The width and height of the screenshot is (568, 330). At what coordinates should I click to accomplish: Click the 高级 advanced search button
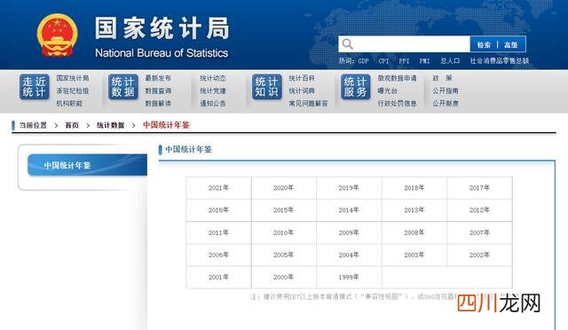511,44
